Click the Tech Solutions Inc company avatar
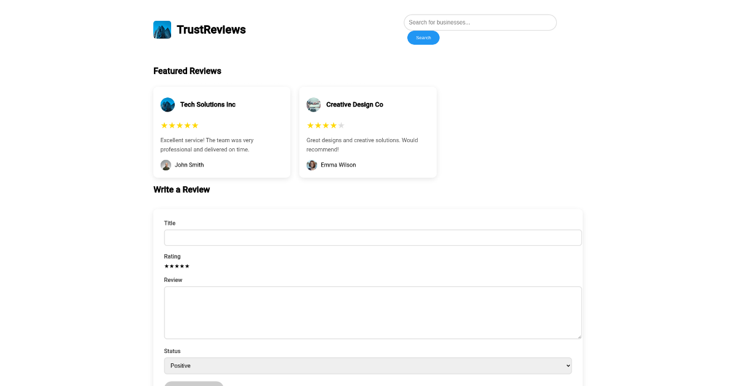 tap(167, 105)
